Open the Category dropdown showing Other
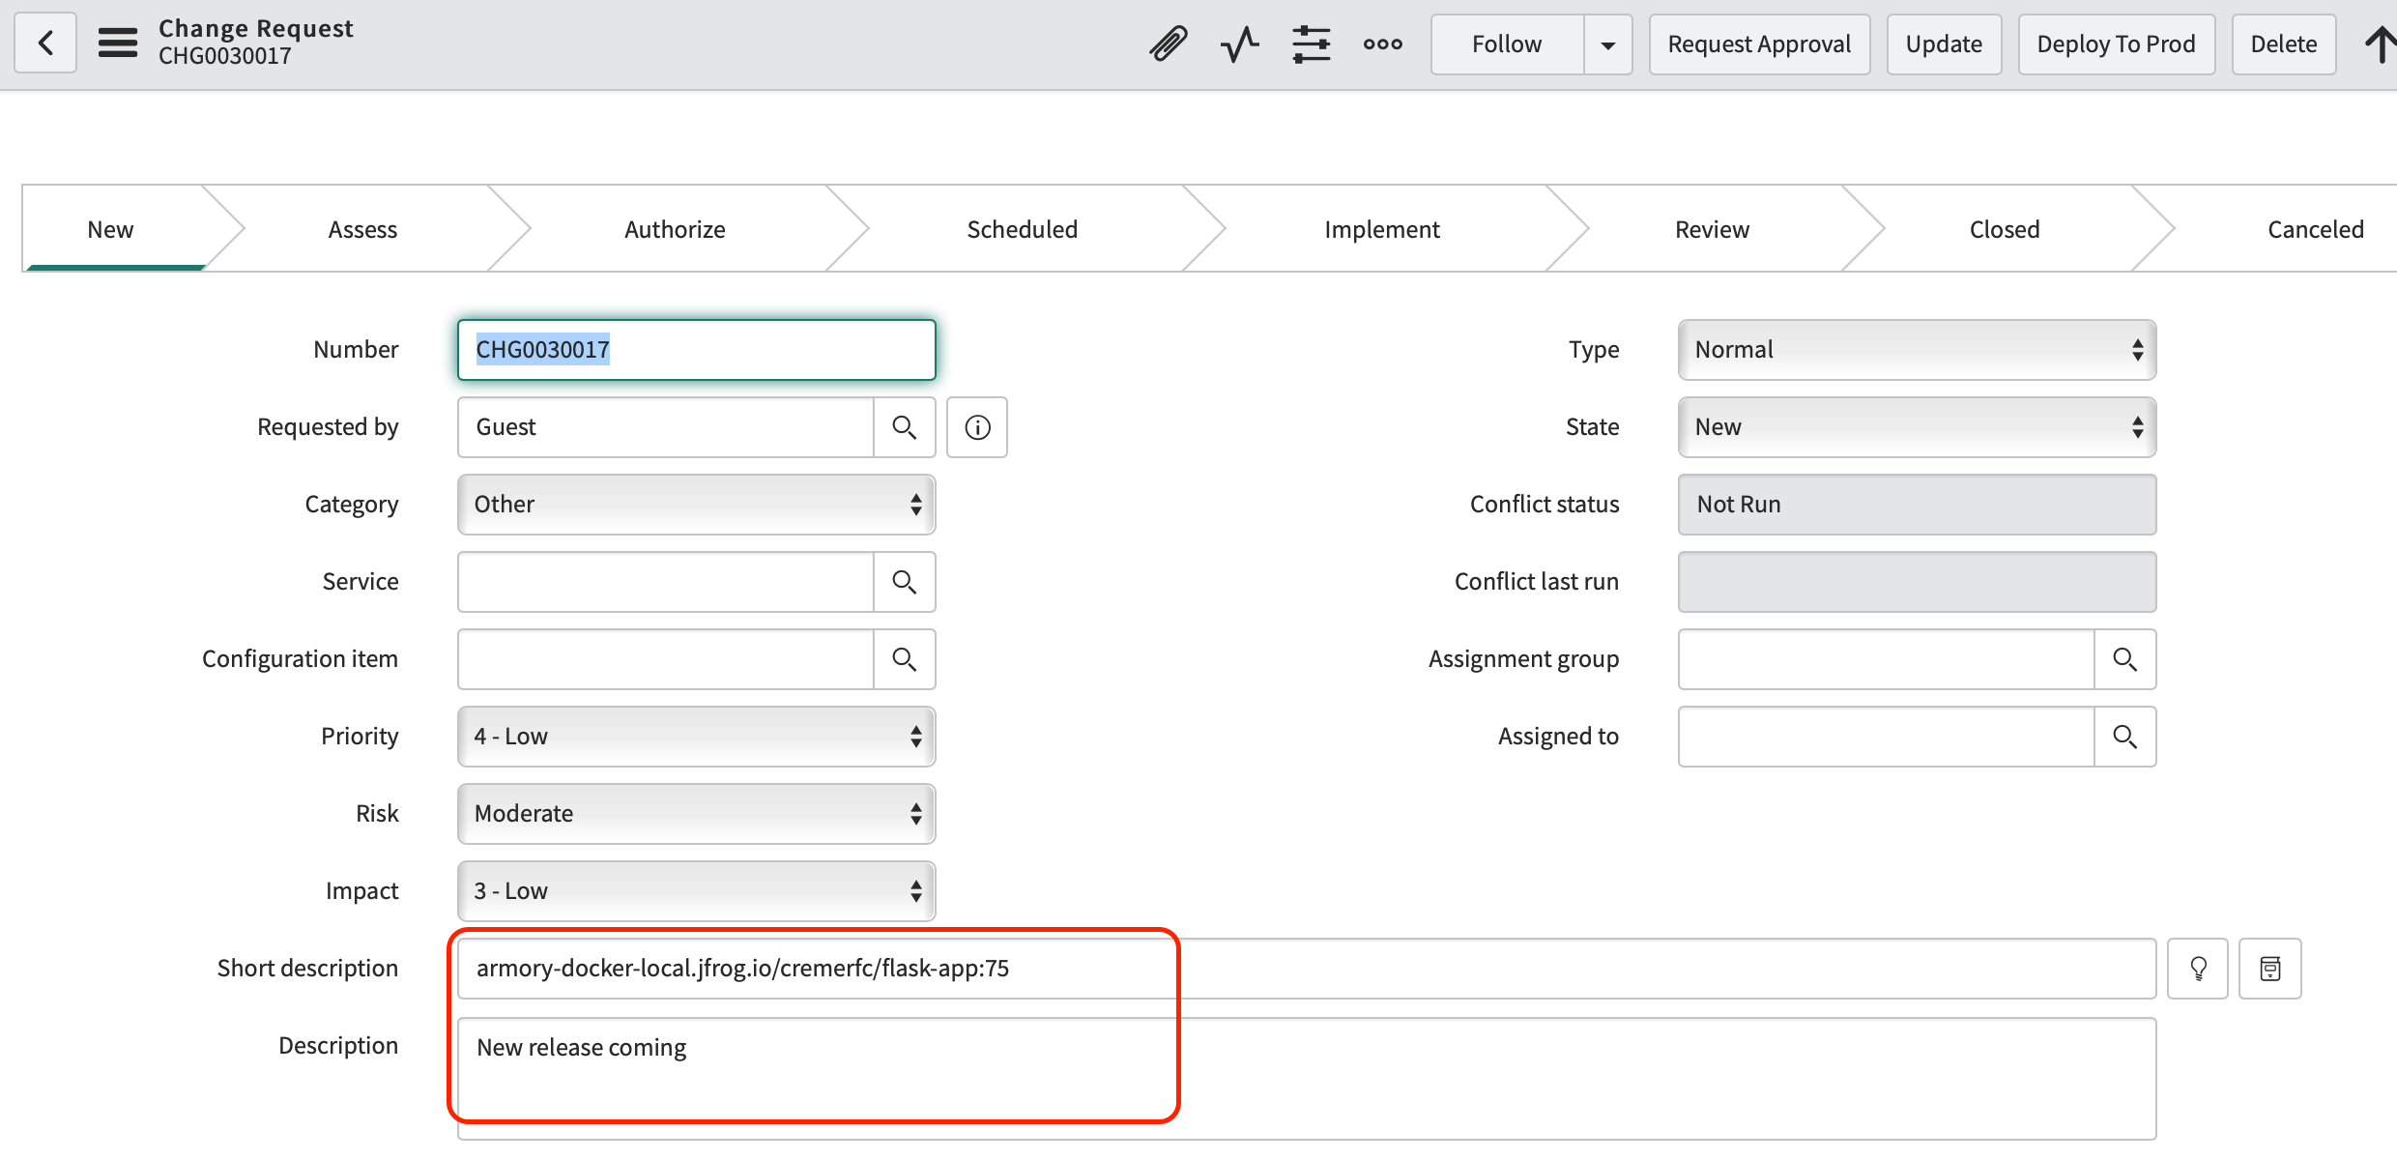This screenshot has width=2397, height=1160. pos(696,505)
